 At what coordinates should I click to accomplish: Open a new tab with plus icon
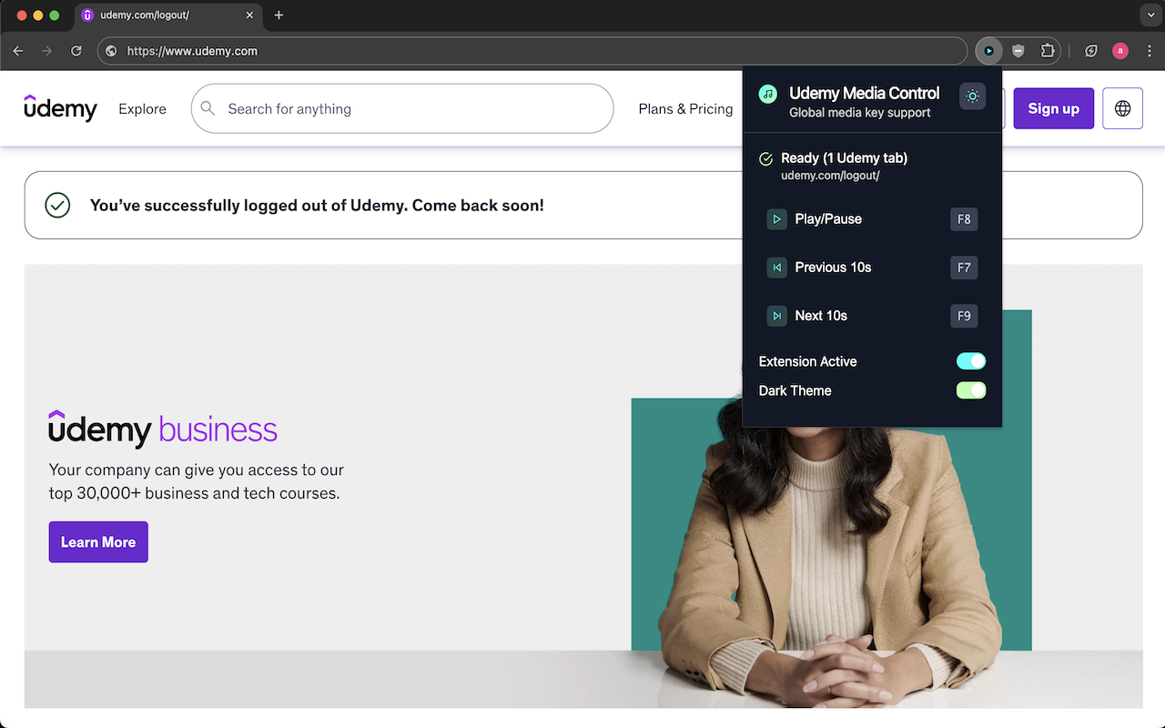pos(279,15)
